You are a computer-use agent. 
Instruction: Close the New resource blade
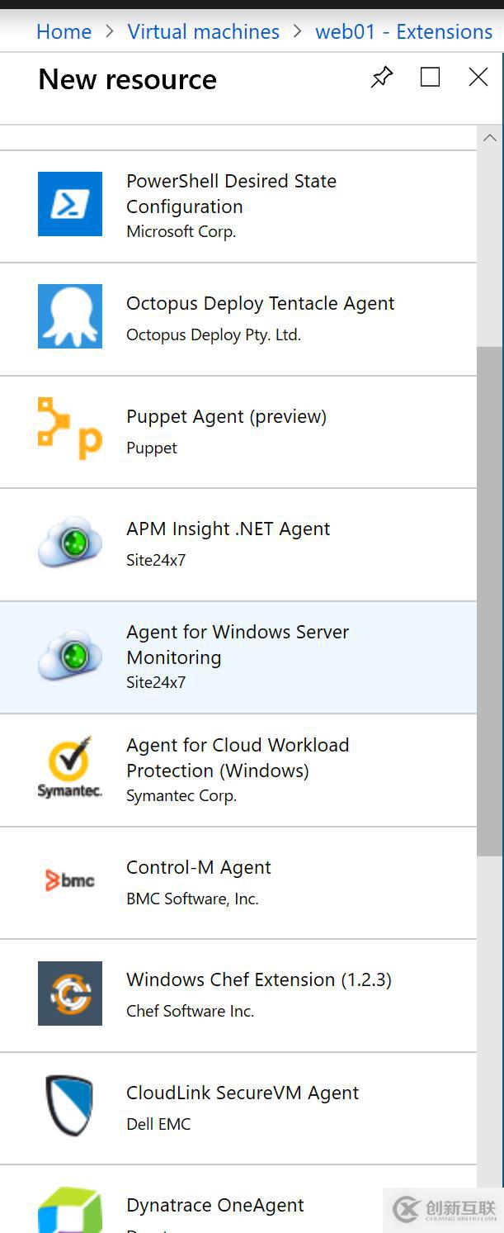[478, 78]
